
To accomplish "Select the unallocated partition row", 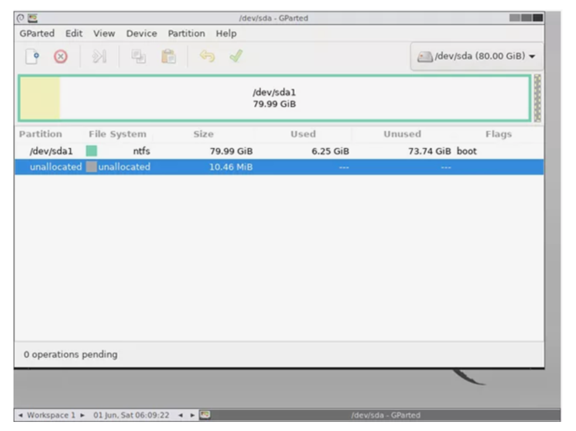I will coord(279,167).
